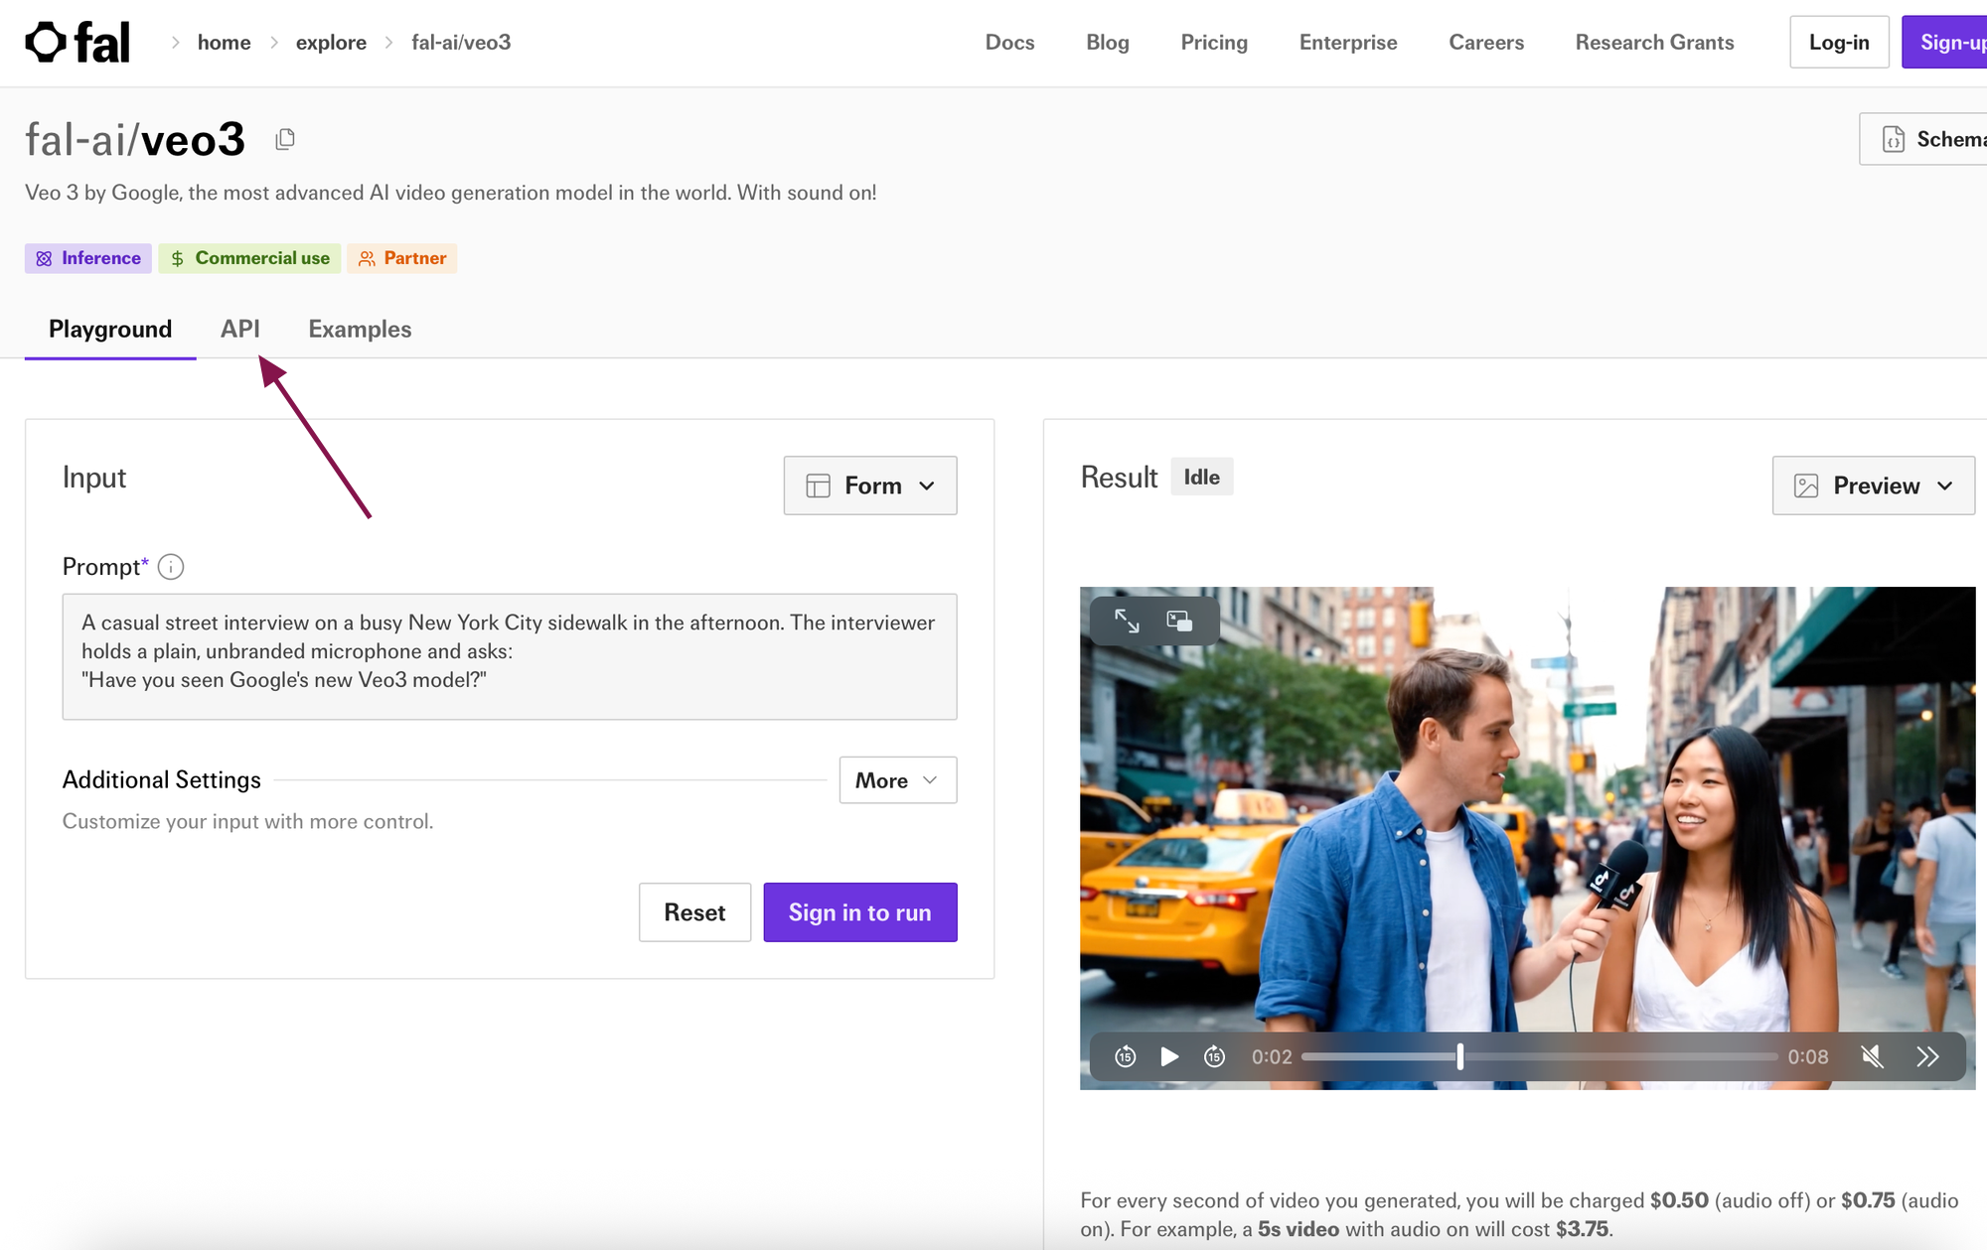
Task: Enable picture-in-picture on the video
Action: [1179, 622]
